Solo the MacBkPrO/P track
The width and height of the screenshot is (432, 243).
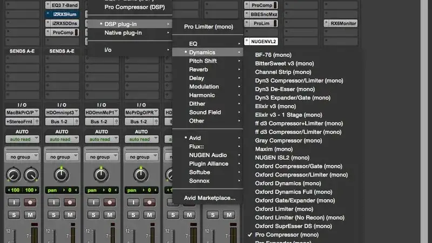(14, 215)
